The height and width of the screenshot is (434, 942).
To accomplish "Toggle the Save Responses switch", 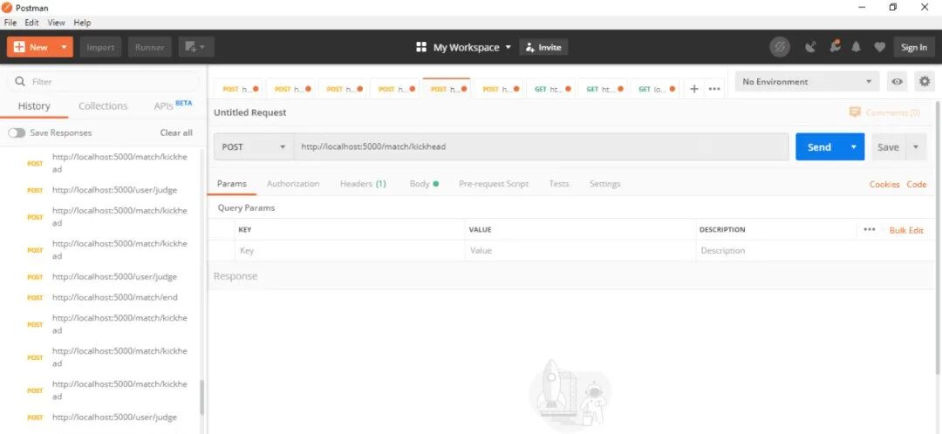I will (x=17, y=132).
